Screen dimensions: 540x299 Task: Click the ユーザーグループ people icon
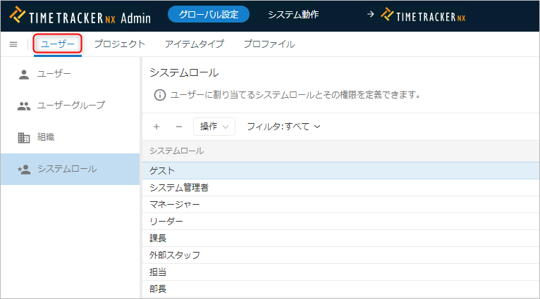point(23,106)
